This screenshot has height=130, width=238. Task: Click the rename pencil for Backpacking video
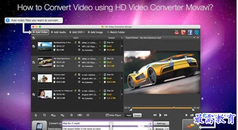pos(75,42)
